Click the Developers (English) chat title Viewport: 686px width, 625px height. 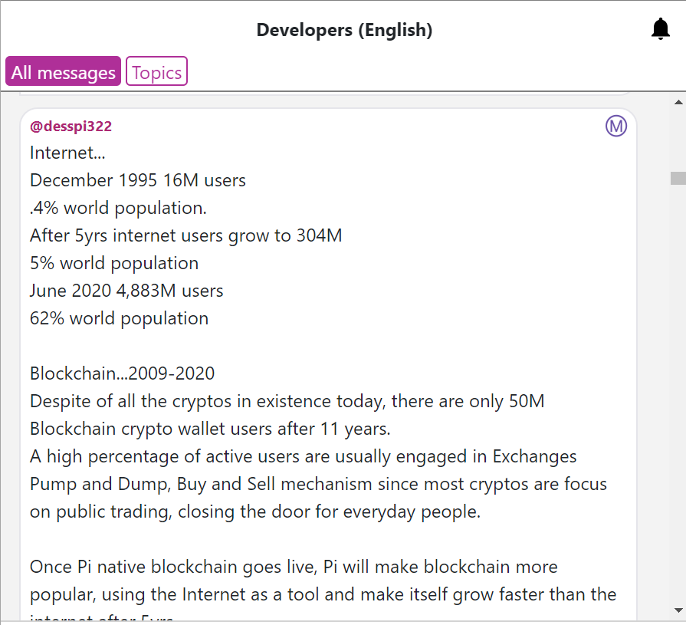pyautogui.click(x=344, y=30)
